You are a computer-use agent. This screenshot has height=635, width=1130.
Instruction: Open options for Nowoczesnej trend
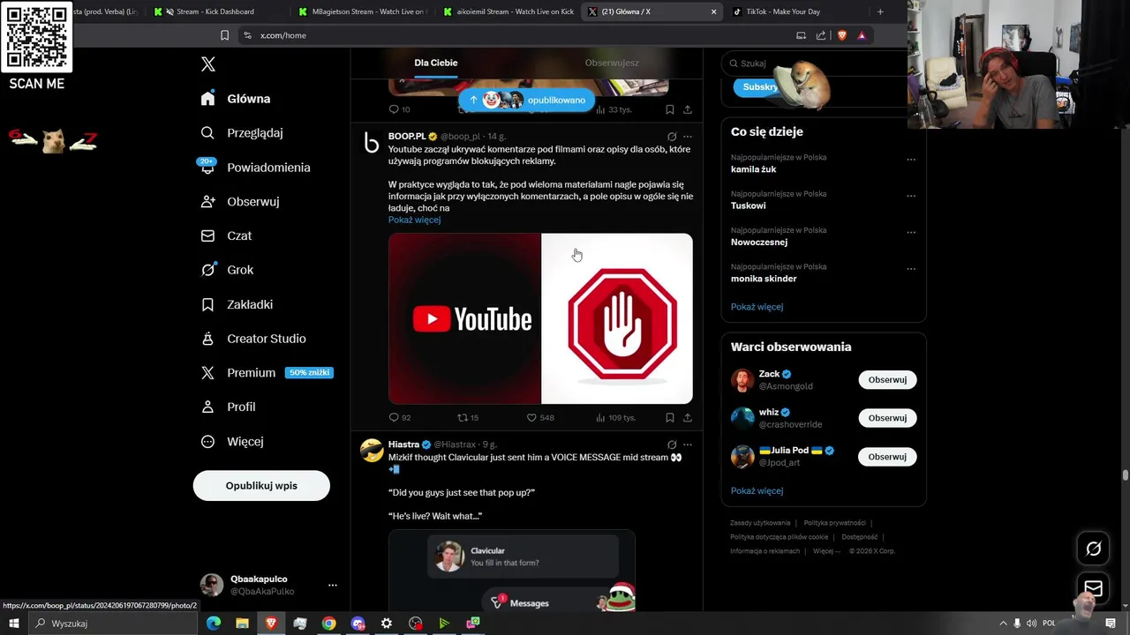(911, 232)
